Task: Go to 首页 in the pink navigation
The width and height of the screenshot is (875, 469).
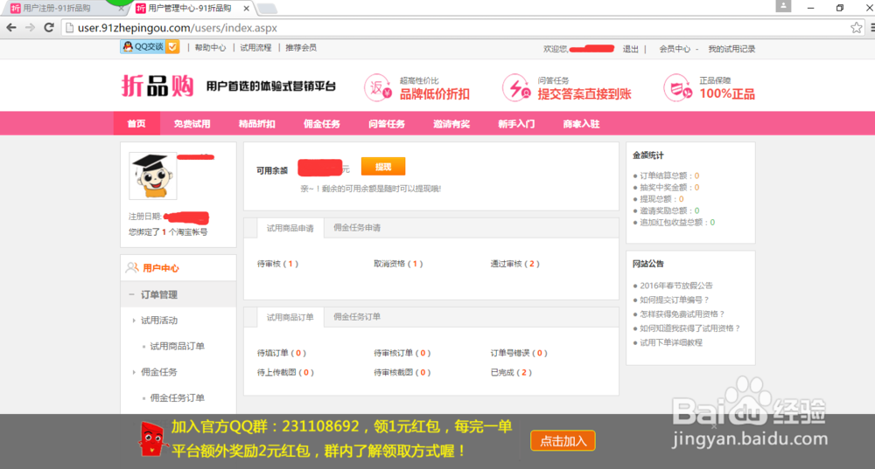Action: 136,124
